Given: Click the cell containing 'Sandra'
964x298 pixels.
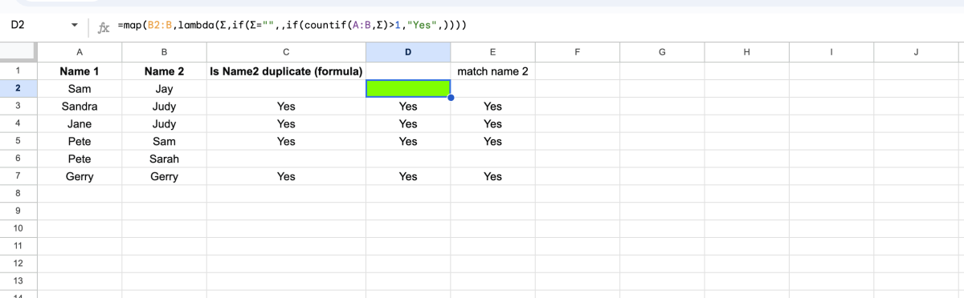Looking at the screenshot, I should (x=80, y=107).
